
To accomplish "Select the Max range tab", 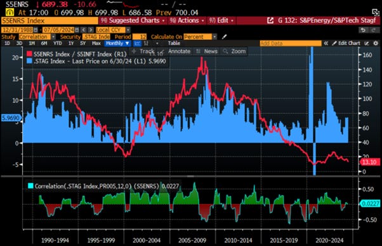I will (x=96, y=43).
